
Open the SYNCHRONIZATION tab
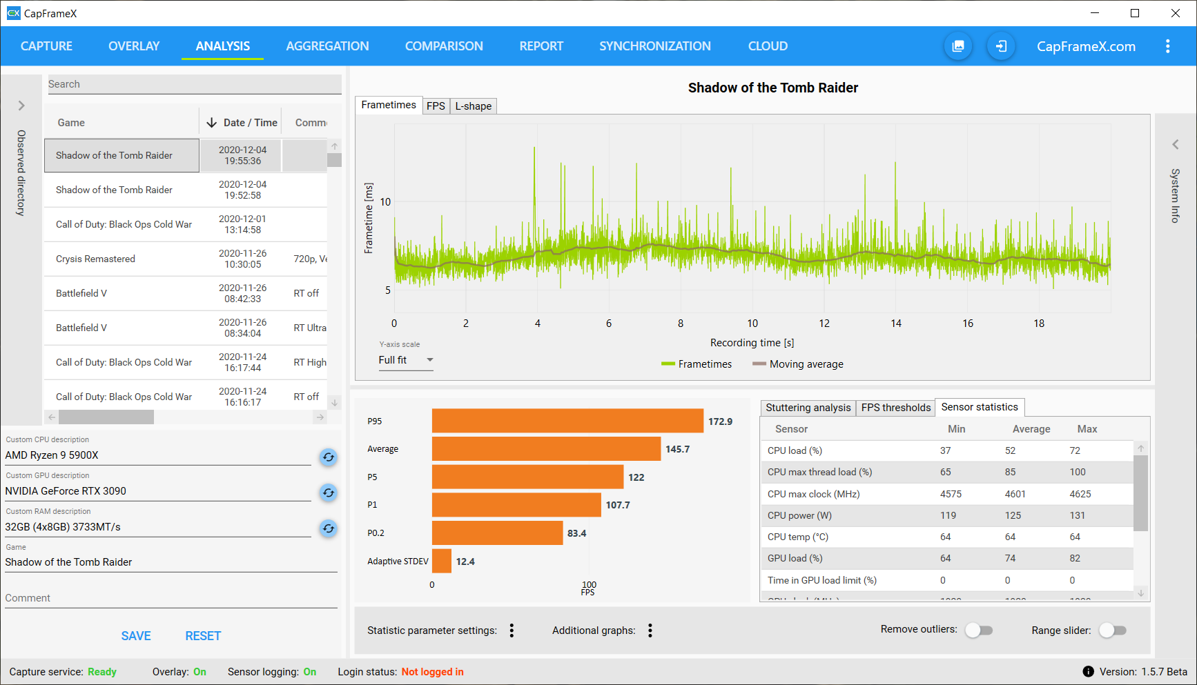point(654,46)
